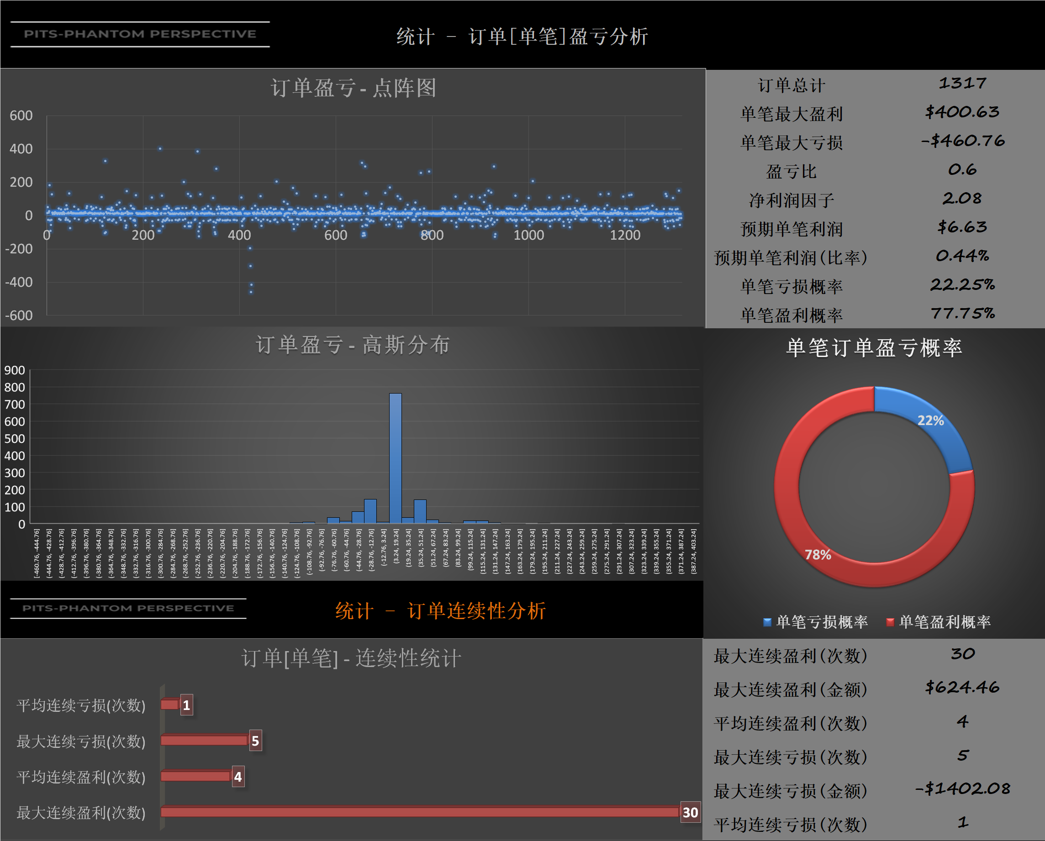The width and height of the screenshot is (1045, 841).
Task: Click the 78% label on the donut chart
Action: click(x=818, y=555)
